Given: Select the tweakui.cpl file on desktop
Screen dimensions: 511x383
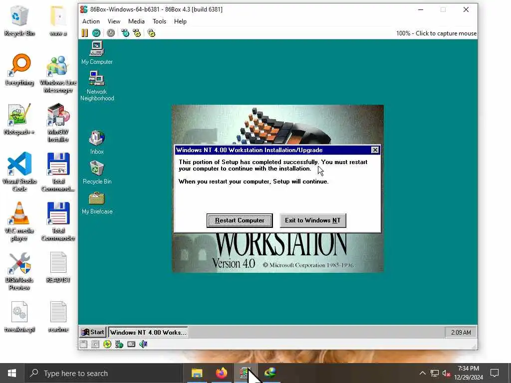Looking at the screenshot, I should click(19, 317).
